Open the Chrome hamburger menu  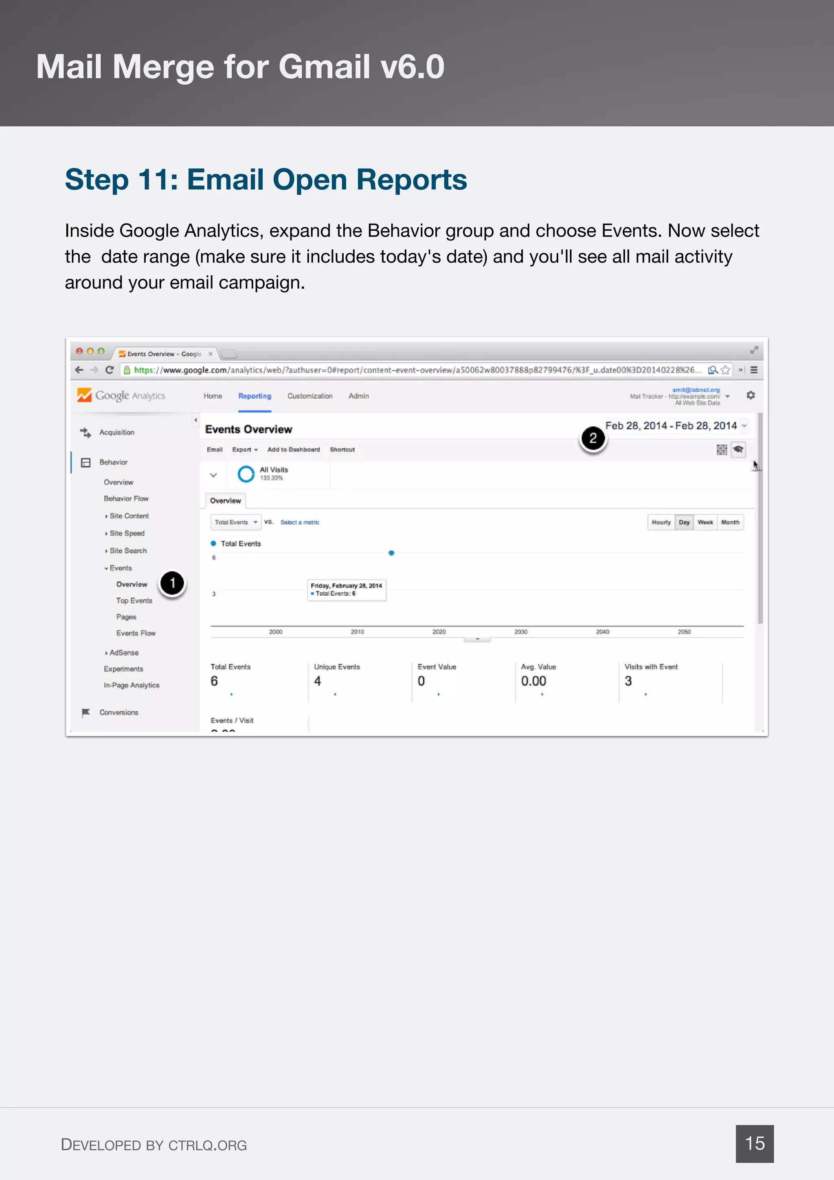tap(754, 370)
